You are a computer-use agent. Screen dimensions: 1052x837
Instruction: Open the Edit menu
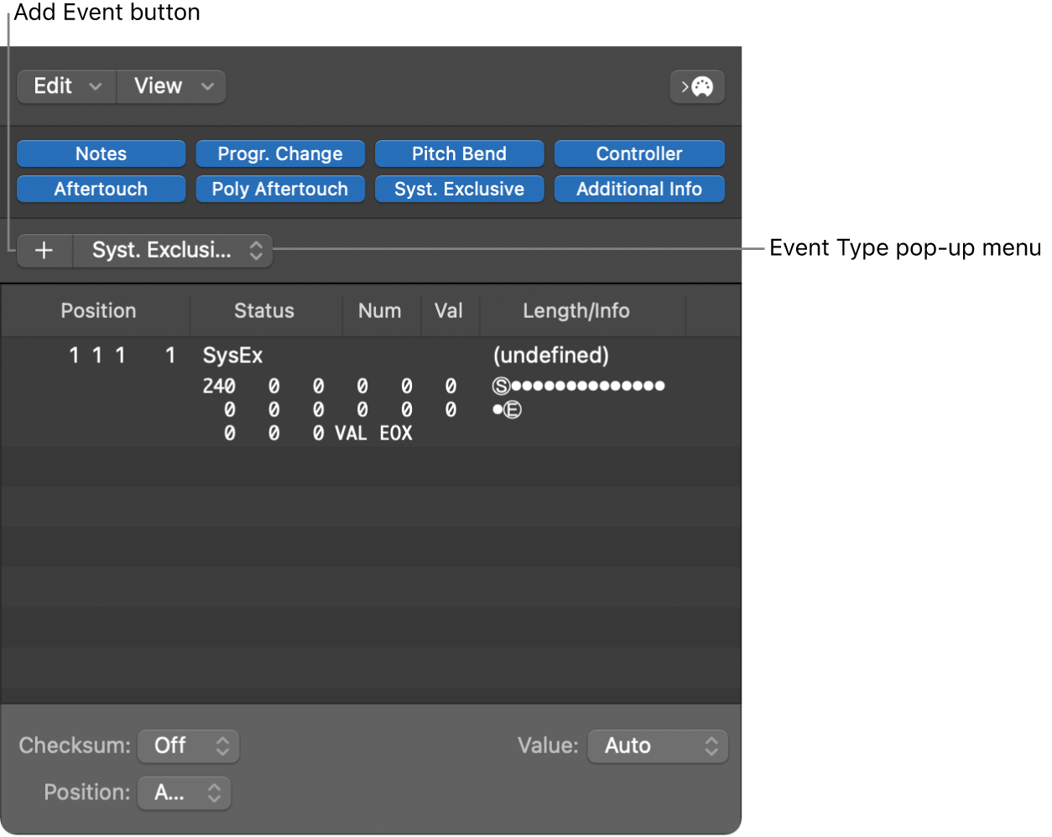(x=65, y=86)
